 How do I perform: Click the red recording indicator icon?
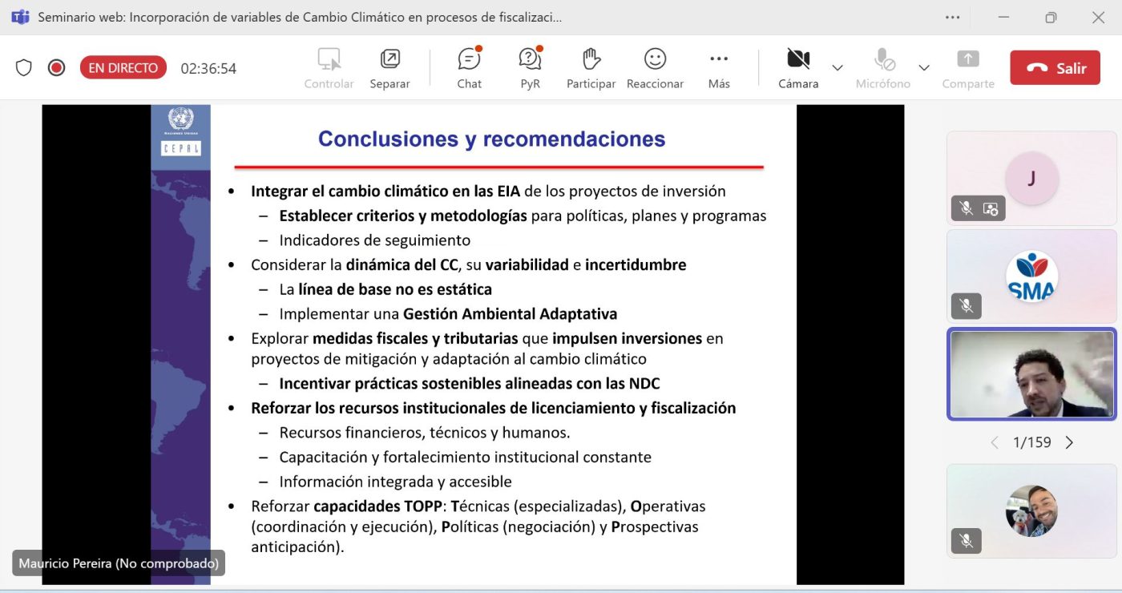pyautogui.click(x=56, y=68)
